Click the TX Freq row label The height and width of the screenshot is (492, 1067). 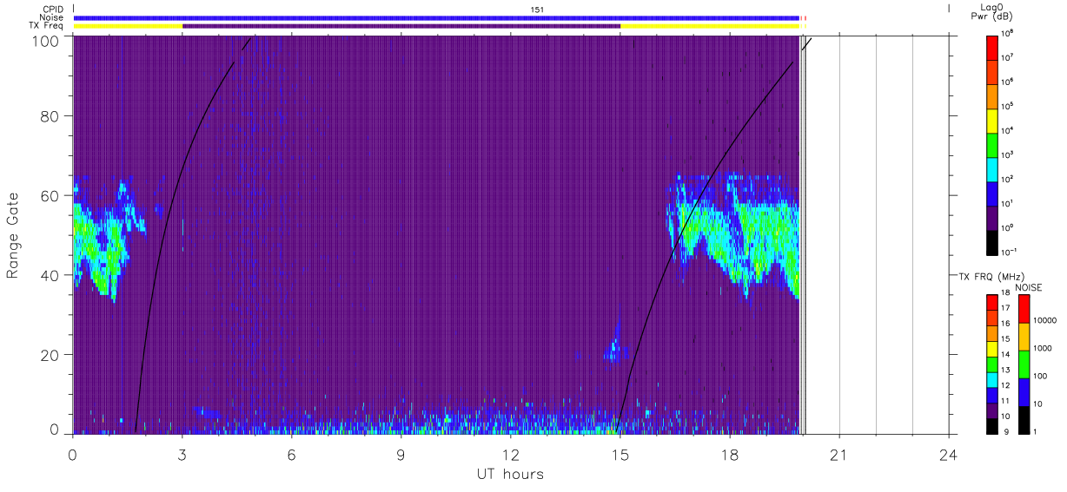coord(46,26)
